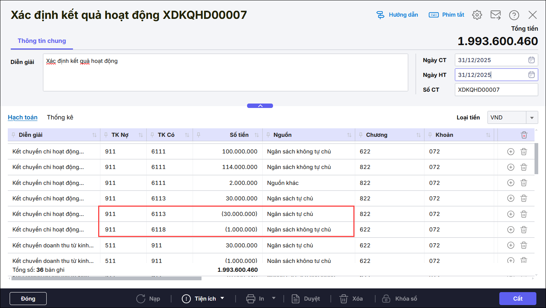Switch to the Thống kê tab

click(x=60, y=117)
